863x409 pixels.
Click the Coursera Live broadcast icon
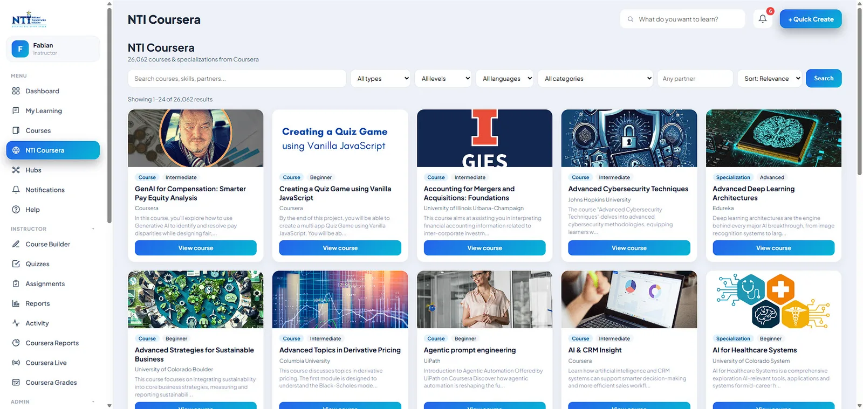(16, 363)
